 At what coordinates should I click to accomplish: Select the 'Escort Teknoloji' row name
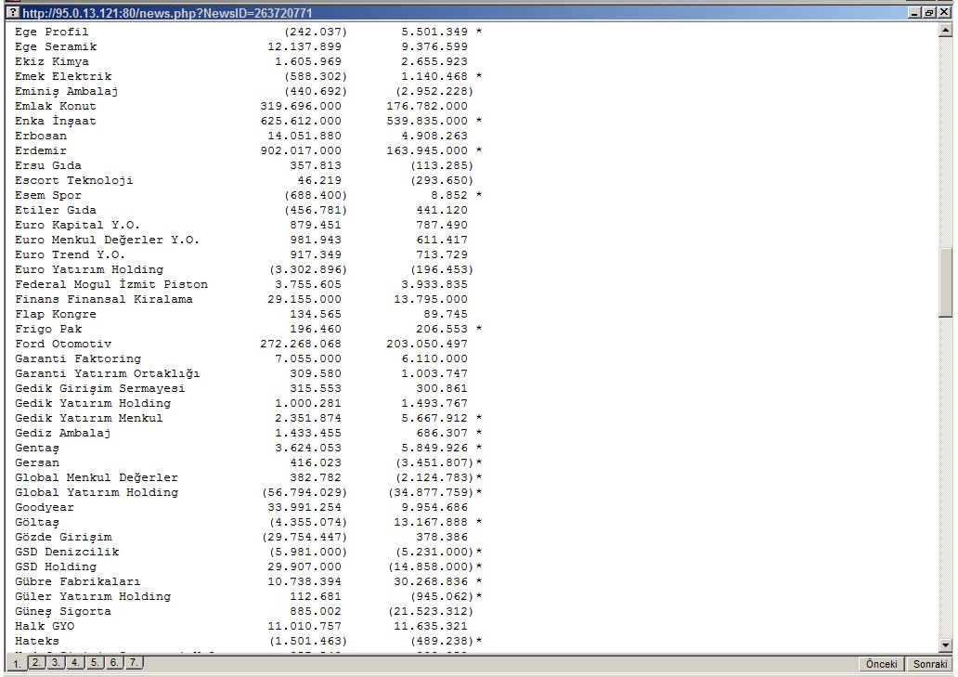click(x=74, y=180)
